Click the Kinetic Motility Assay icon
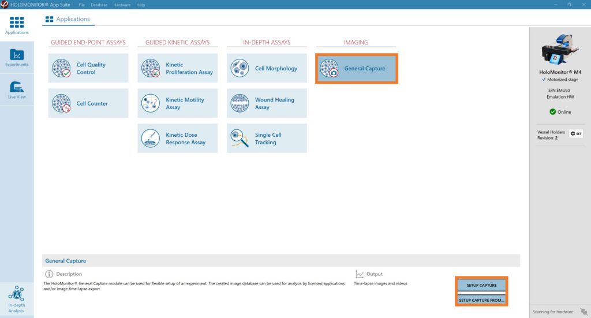The height and width of the screenshot is (318, 591). tap(151, 103)
